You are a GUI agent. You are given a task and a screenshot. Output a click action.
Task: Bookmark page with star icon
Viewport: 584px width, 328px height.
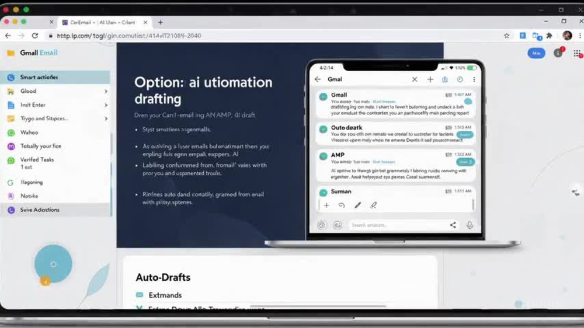506,36
